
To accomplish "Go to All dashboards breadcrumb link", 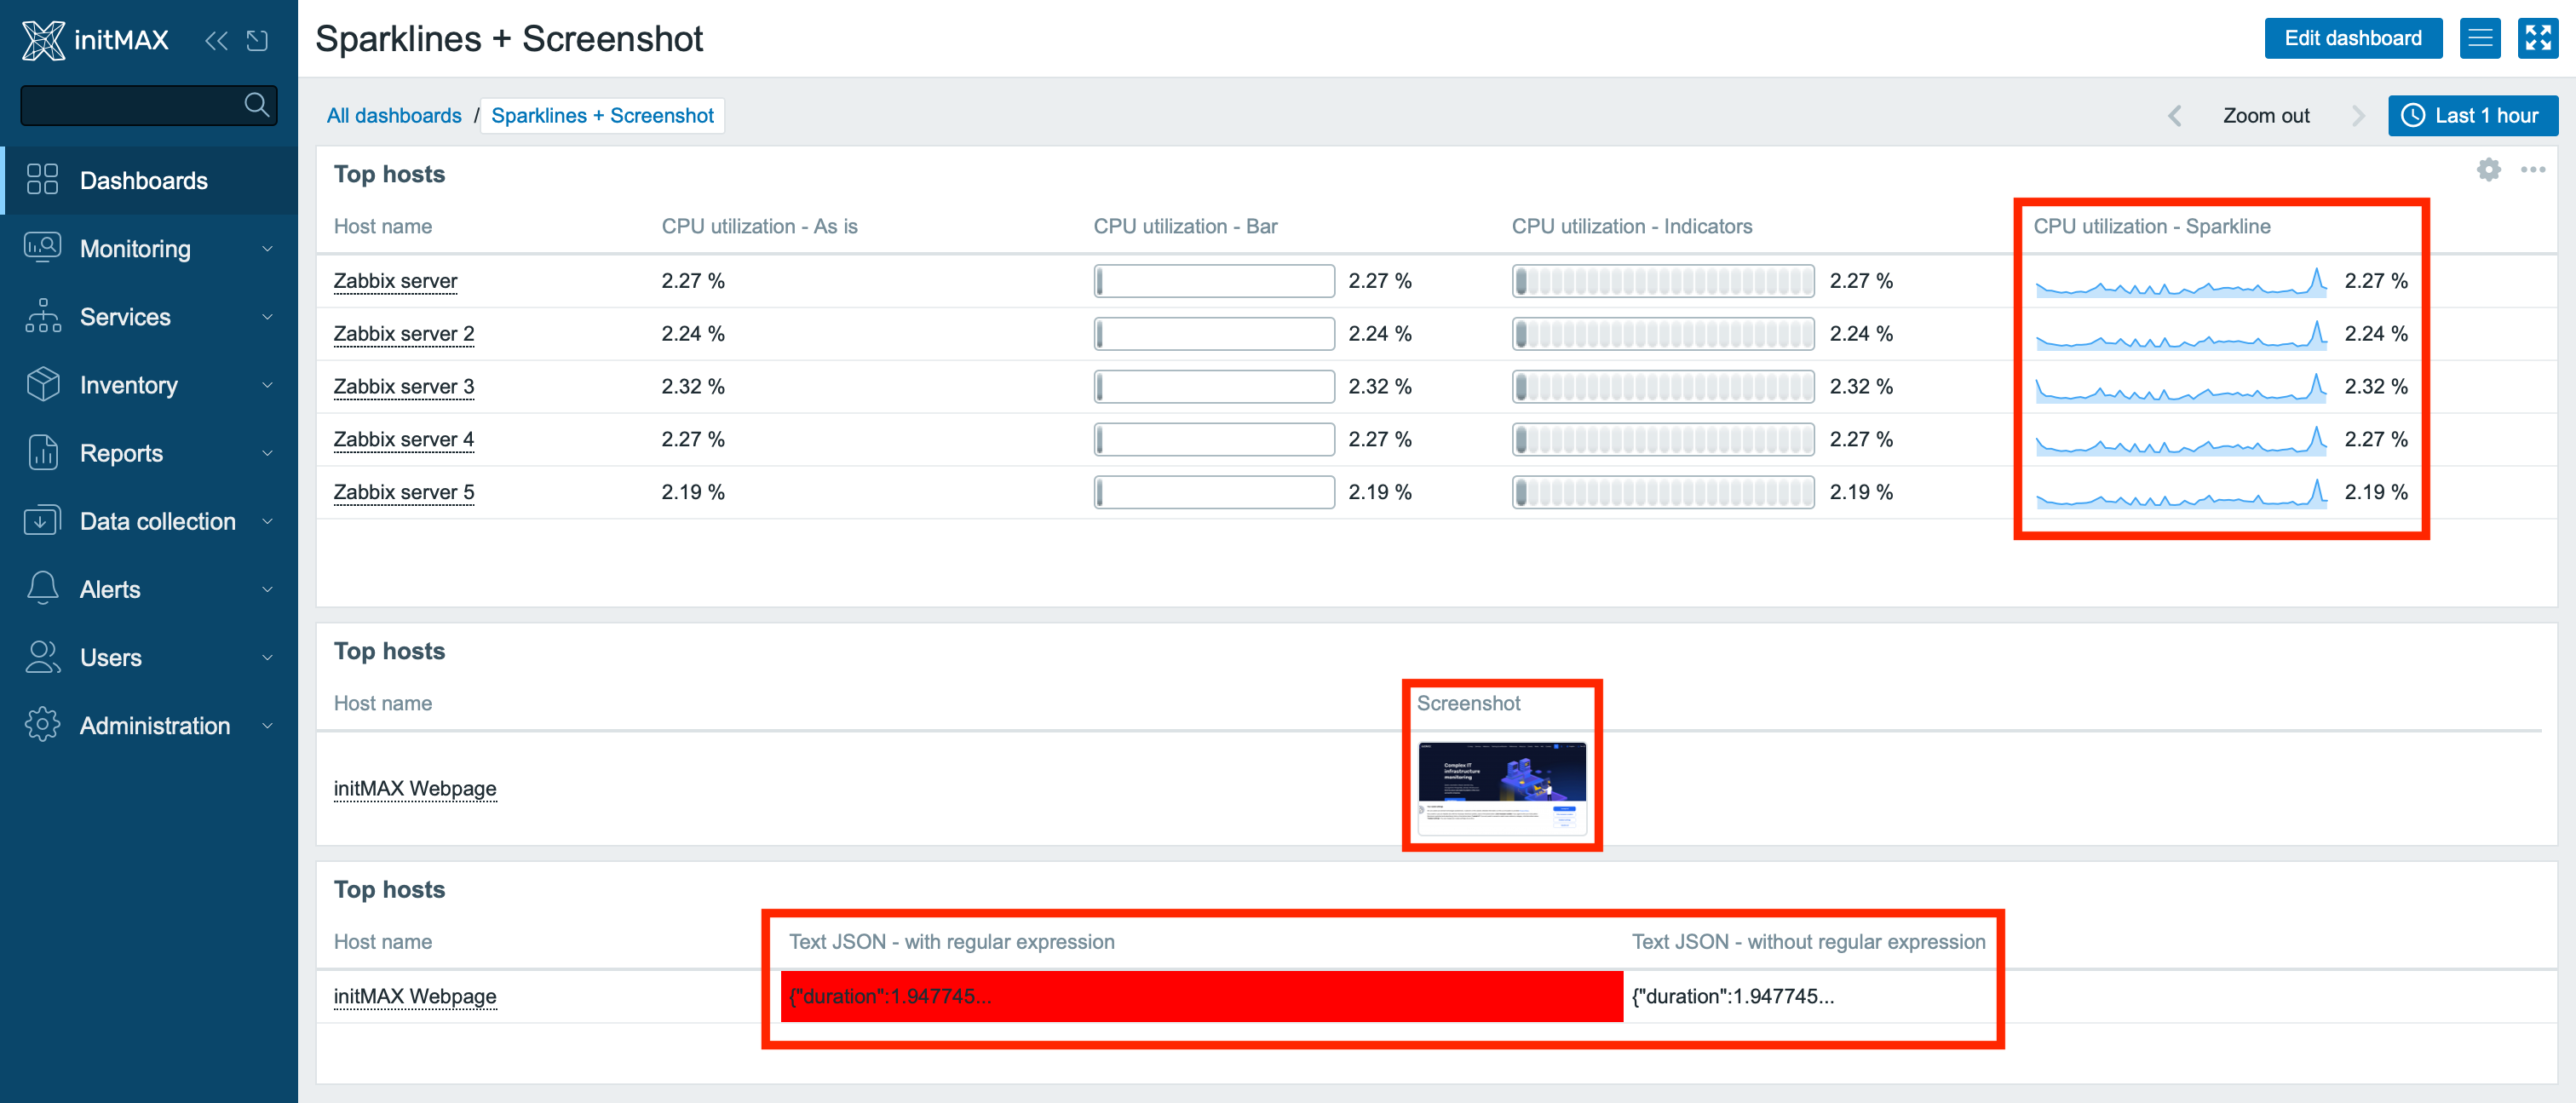I will click(394, 116).
